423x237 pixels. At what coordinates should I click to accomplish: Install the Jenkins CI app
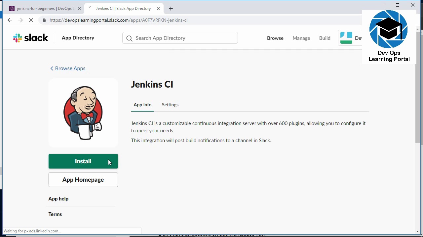pos(83,161)
